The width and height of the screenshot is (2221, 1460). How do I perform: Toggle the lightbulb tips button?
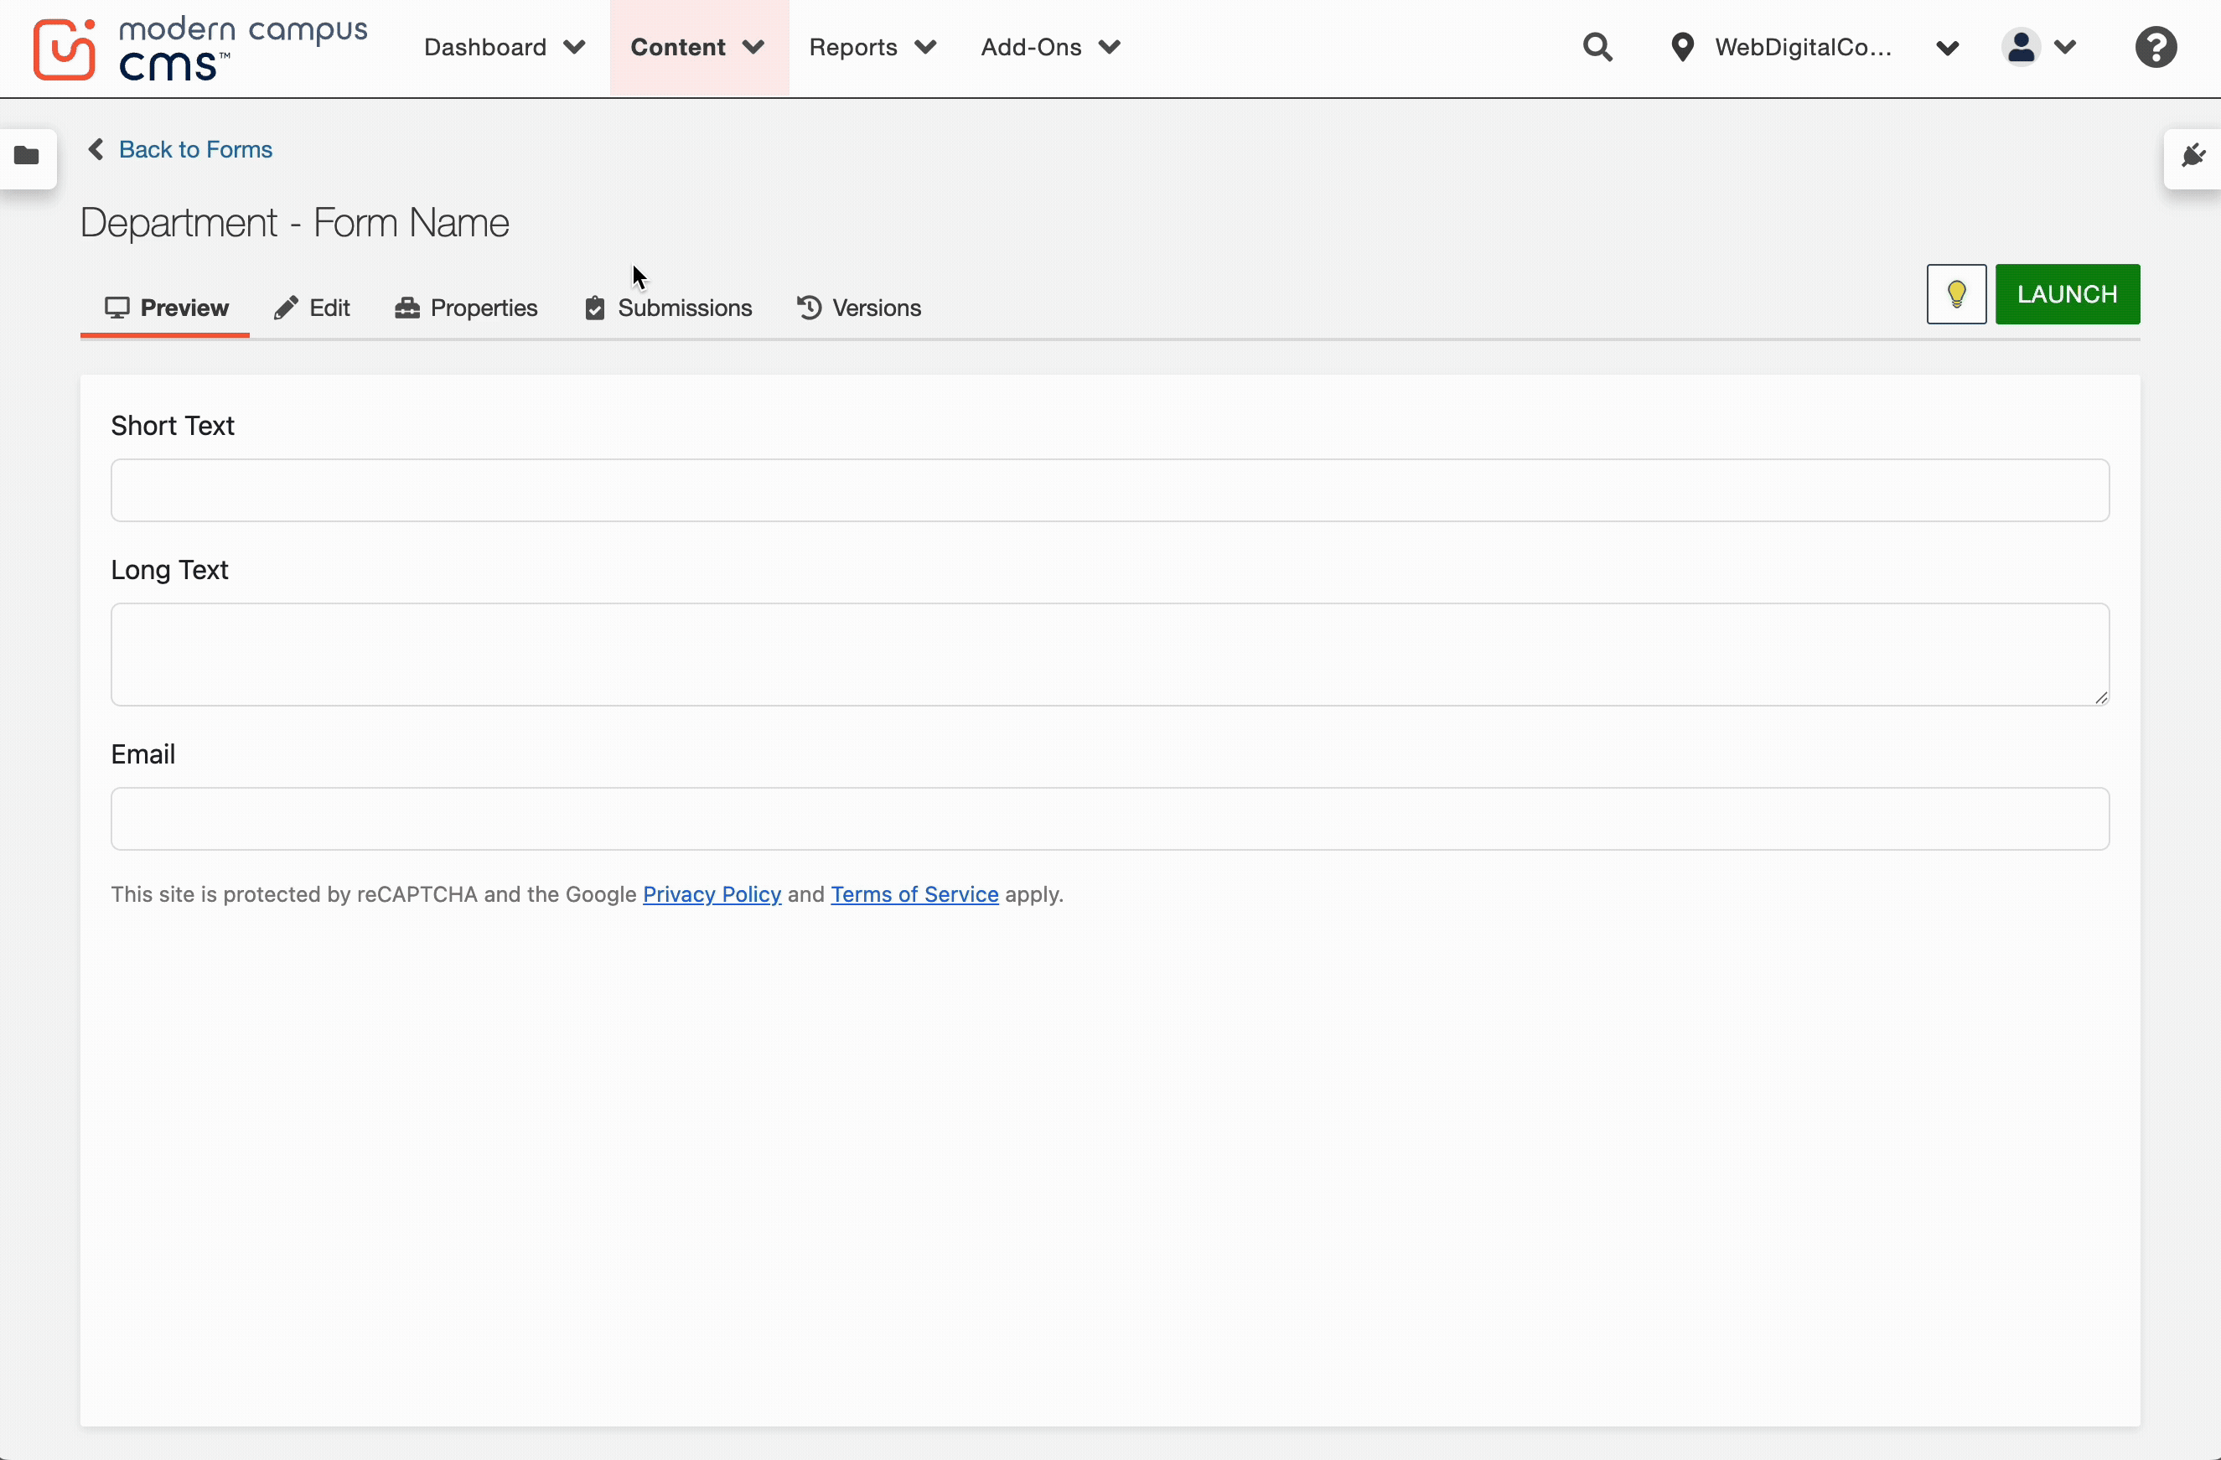tap(1956, 295)
